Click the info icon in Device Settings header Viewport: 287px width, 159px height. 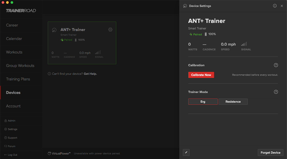275,6
